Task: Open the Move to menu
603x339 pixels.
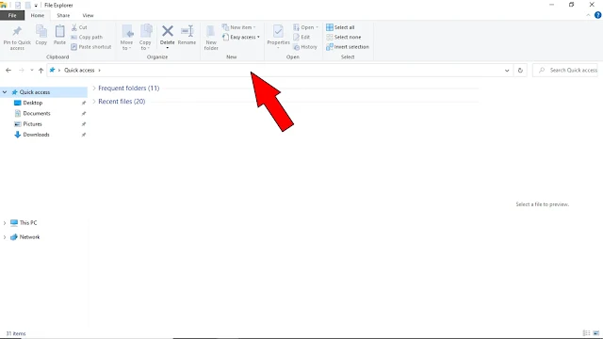Action: (x=126, y=38)
